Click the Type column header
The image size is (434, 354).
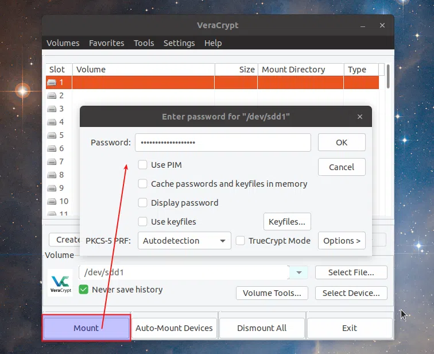361,70
